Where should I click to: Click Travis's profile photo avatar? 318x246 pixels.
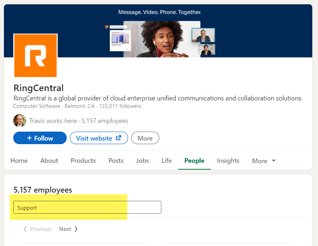point(20,120)
